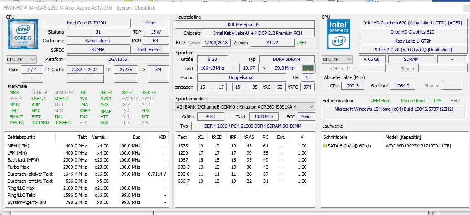Click the 8 GB memory size field
This screenshot has width=470, height=215.
click(212, 59)
